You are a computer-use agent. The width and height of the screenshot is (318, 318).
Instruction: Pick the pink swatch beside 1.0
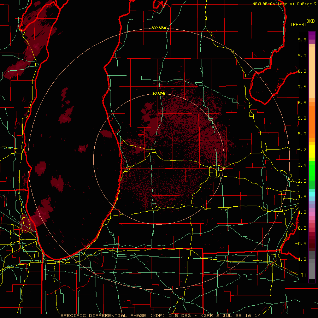point(312,214)
